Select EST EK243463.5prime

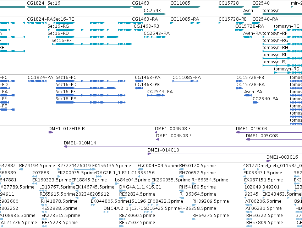pyautogui.click(x=276, y=198)
